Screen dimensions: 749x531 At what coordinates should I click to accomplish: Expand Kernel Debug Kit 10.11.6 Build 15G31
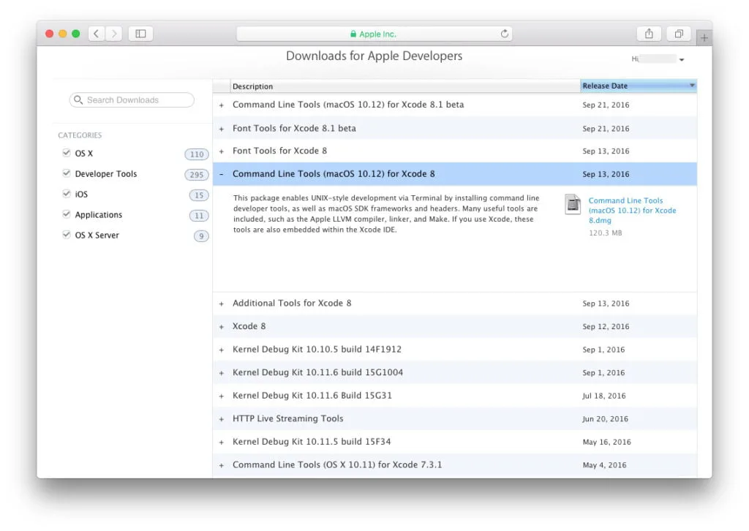[221, 396]
